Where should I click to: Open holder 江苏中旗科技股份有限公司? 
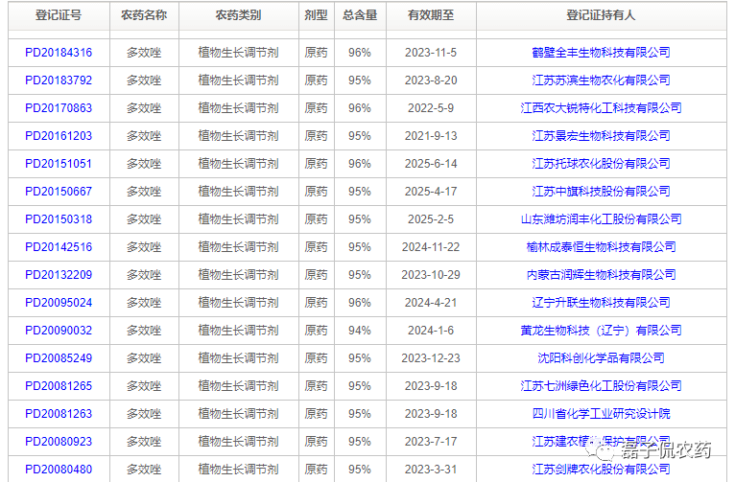point(601,192)
